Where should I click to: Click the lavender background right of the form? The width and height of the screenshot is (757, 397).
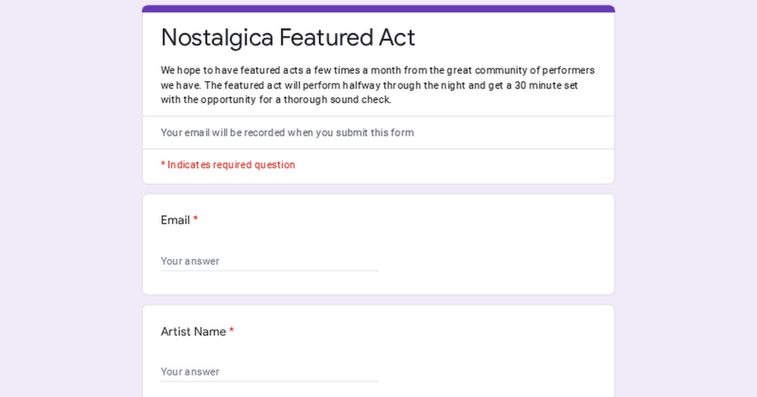pos(685,189)
